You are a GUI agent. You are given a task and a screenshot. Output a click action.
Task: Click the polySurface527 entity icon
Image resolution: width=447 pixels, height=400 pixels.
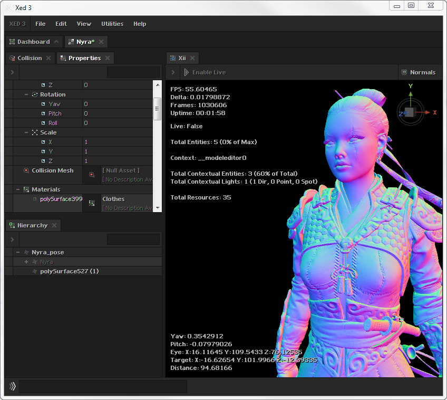35,271
